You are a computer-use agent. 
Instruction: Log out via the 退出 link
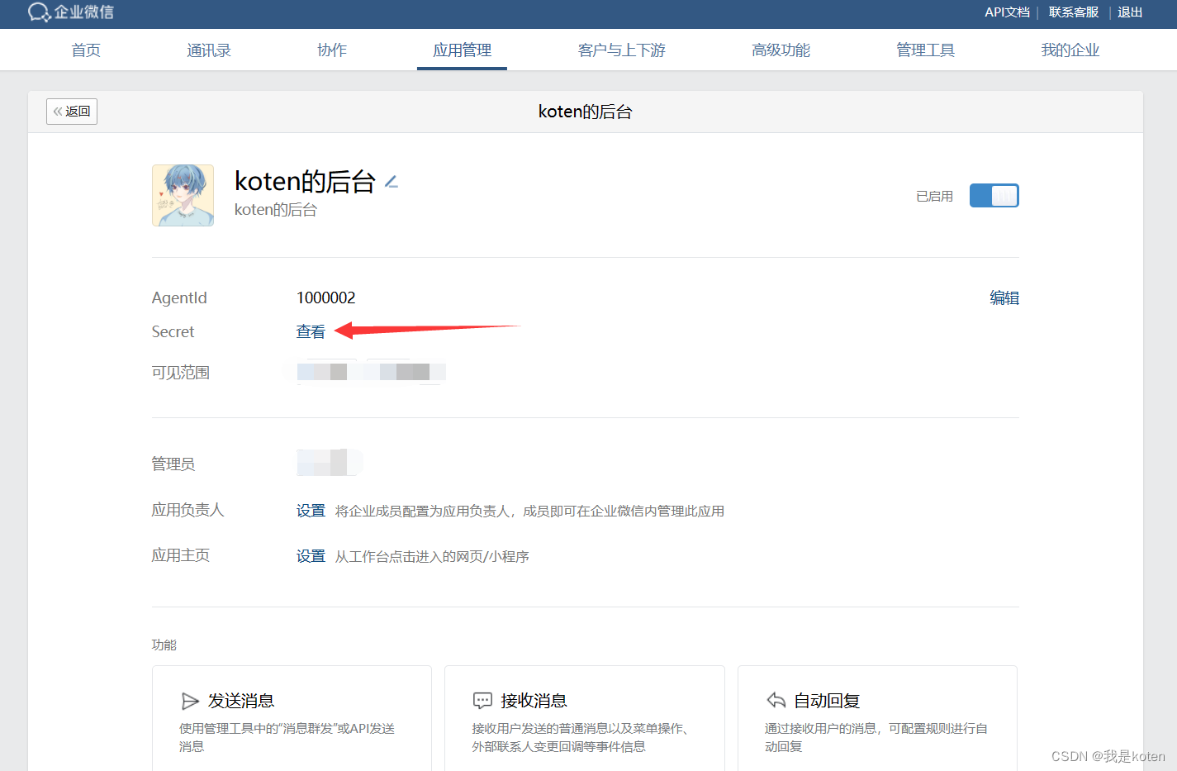(x=1130, y=12)
